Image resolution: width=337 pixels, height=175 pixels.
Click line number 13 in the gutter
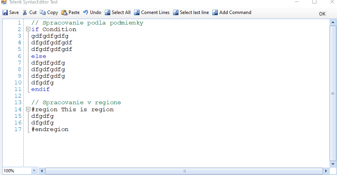click(x=18, y=103)
